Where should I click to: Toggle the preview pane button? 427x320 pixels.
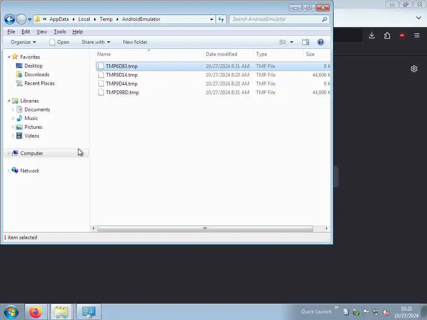tap(306, 42)
